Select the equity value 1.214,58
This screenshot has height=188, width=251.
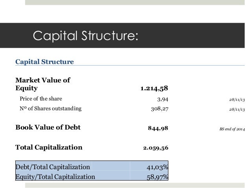(x=154, y=88)
